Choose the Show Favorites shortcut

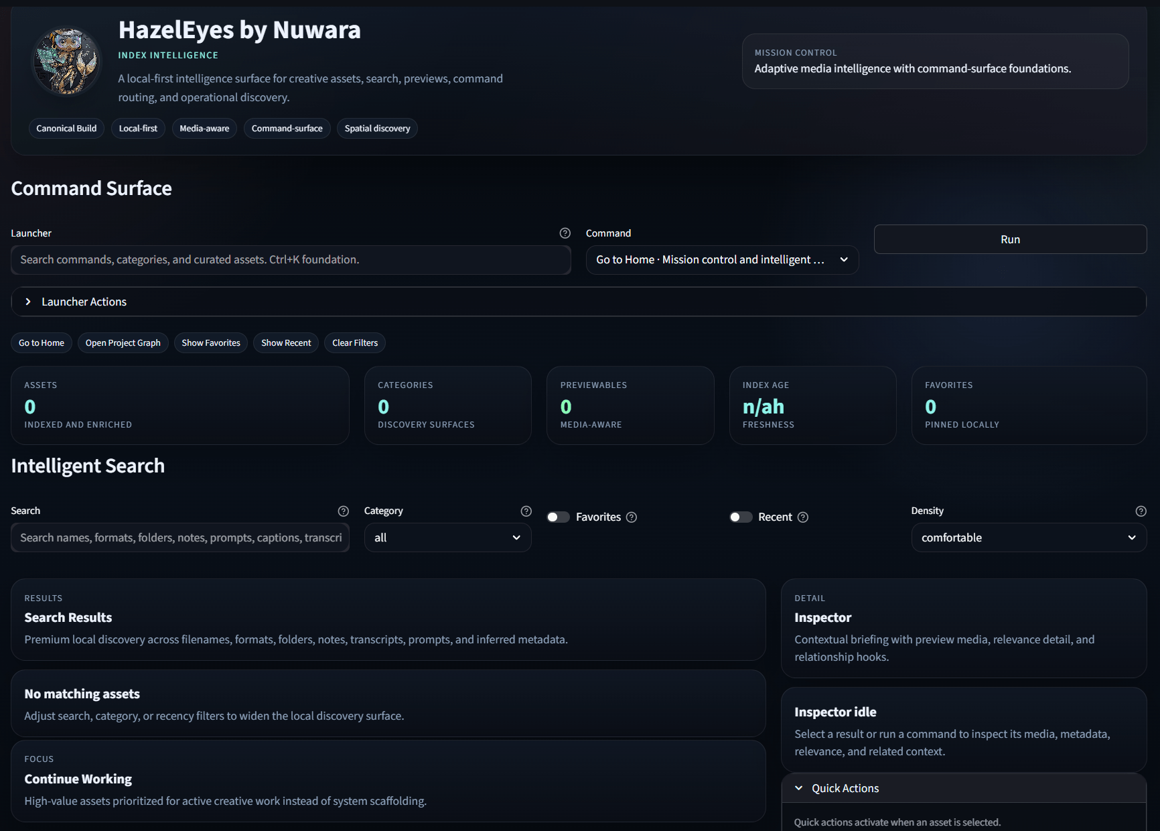coord(210,343)
